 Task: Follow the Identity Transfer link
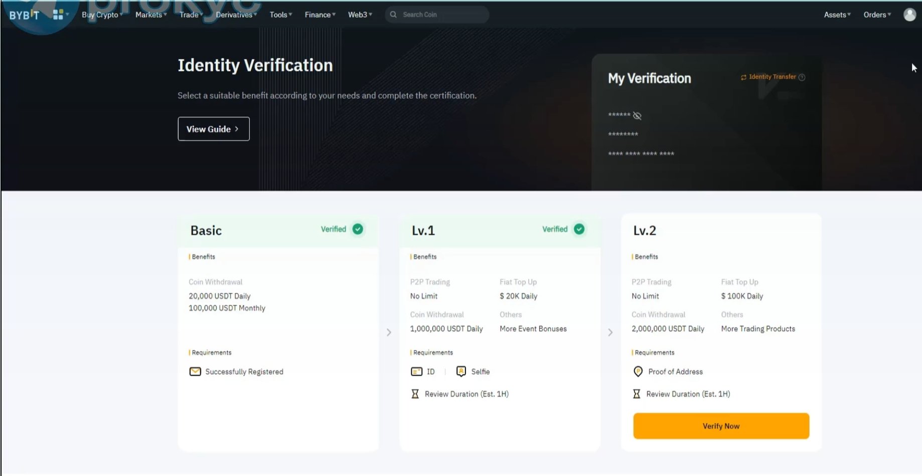(x=772, y=77)
